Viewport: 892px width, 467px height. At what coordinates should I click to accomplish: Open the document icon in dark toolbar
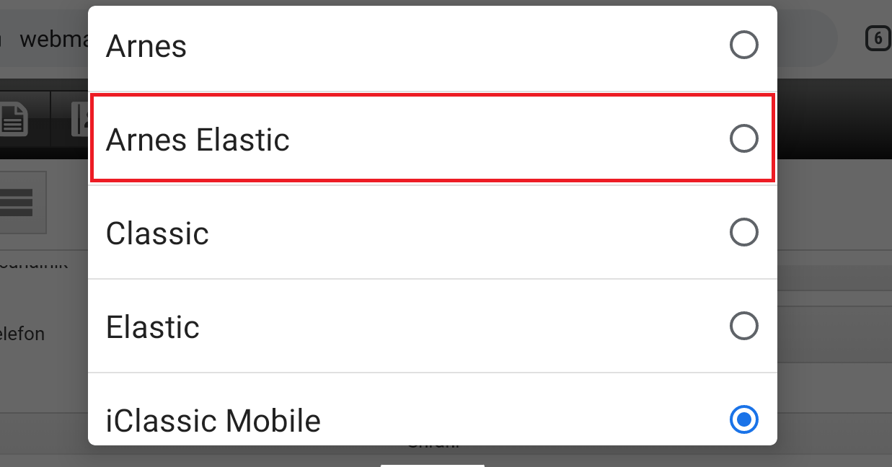(14, 120)
